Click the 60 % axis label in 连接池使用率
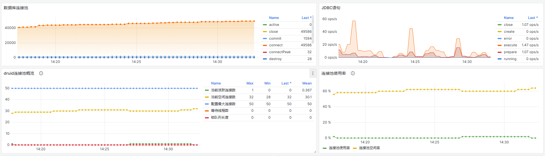Image resolution: width=545 pixels, height=156 pixels. tap(327, 91)
